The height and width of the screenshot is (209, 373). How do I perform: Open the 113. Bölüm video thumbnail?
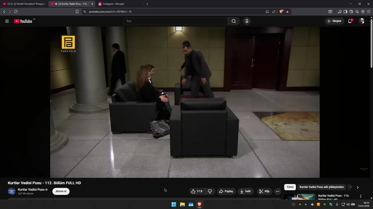[x=300, y=197]
